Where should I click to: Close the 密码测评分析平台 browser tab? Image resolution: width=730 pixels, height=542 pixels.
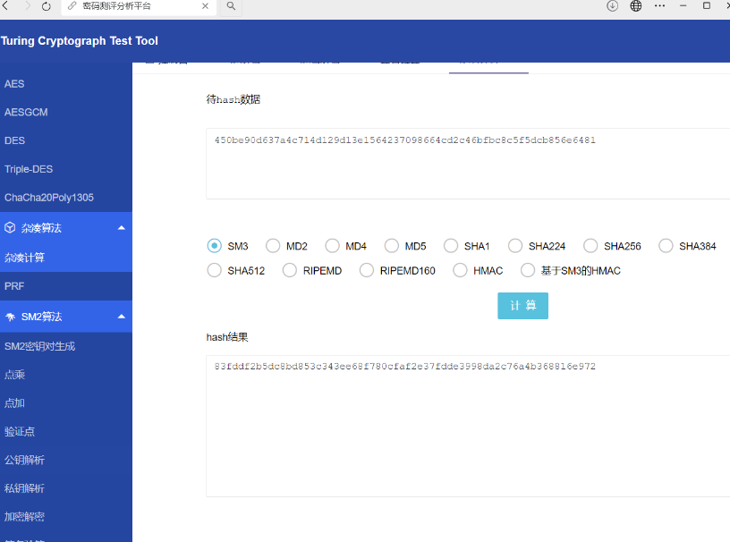point(206,6)
